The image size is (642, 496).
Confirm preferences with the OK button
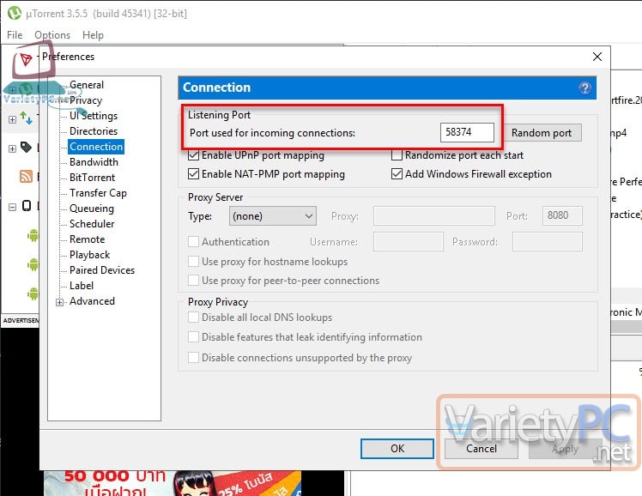[x=397, y=449]
